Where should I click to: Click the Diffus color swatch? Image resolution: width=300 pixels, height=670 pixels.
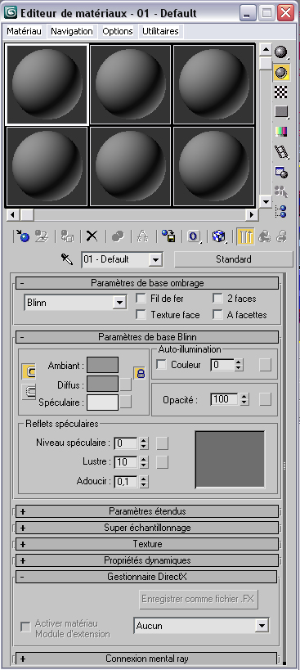102,384
